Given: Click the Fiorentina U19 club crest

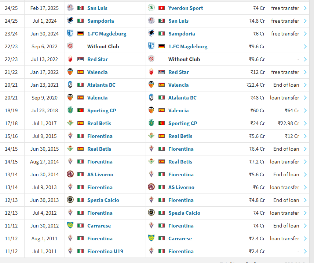Looking at the screenshot, I should tap(70, 251).
